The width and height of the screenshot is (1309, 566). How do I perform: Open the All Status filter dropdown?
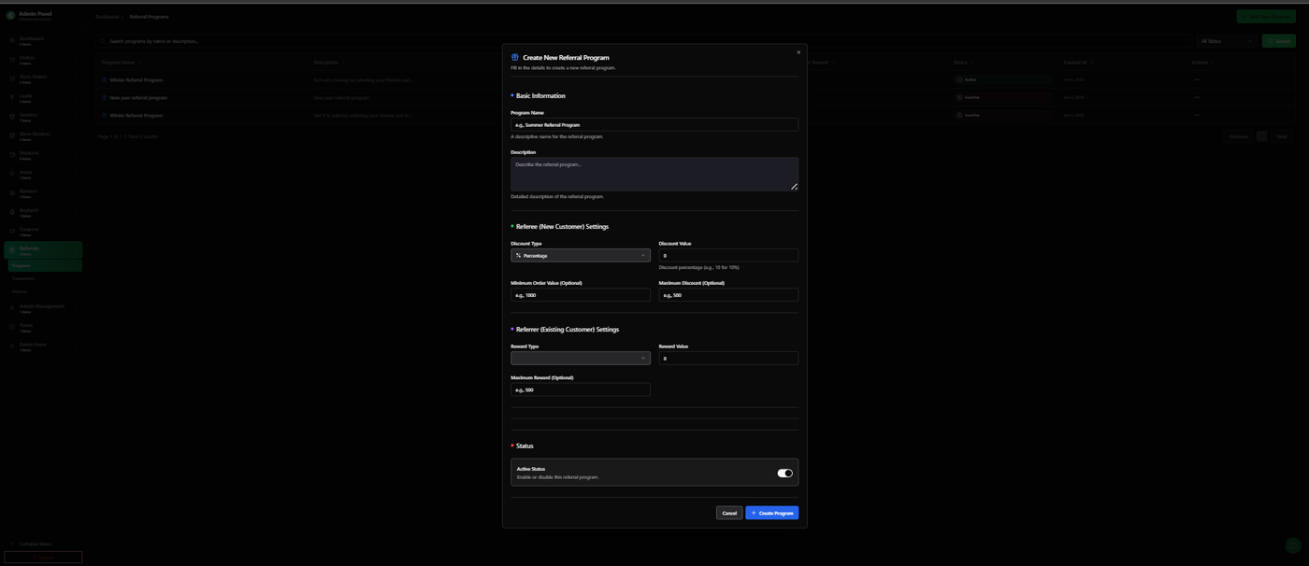tap(1227, 41)
